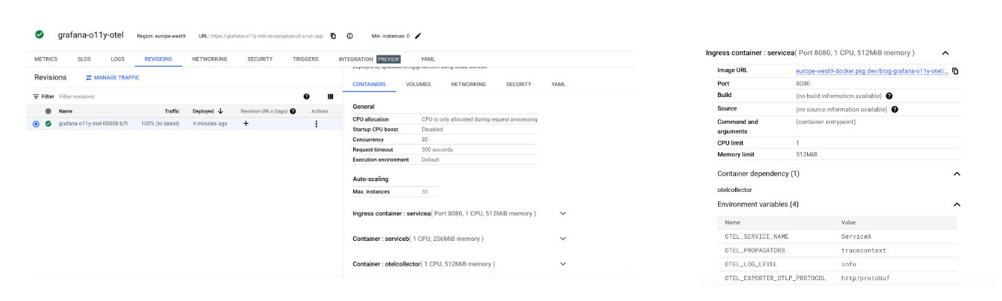Show help for Build information
This screenshot has height=301, width=1002.
tap(889, 96)
